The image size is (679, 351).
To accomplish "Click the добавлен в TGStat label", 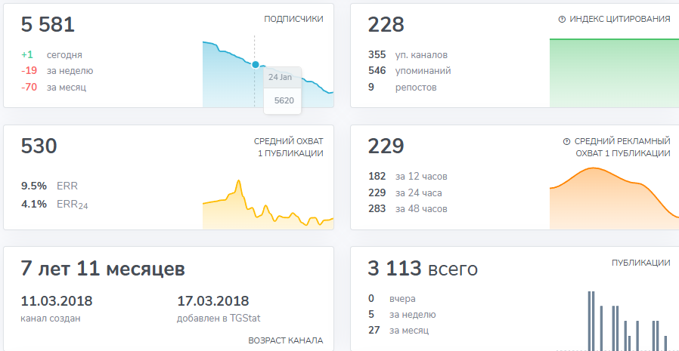I will tap(219, 319).
